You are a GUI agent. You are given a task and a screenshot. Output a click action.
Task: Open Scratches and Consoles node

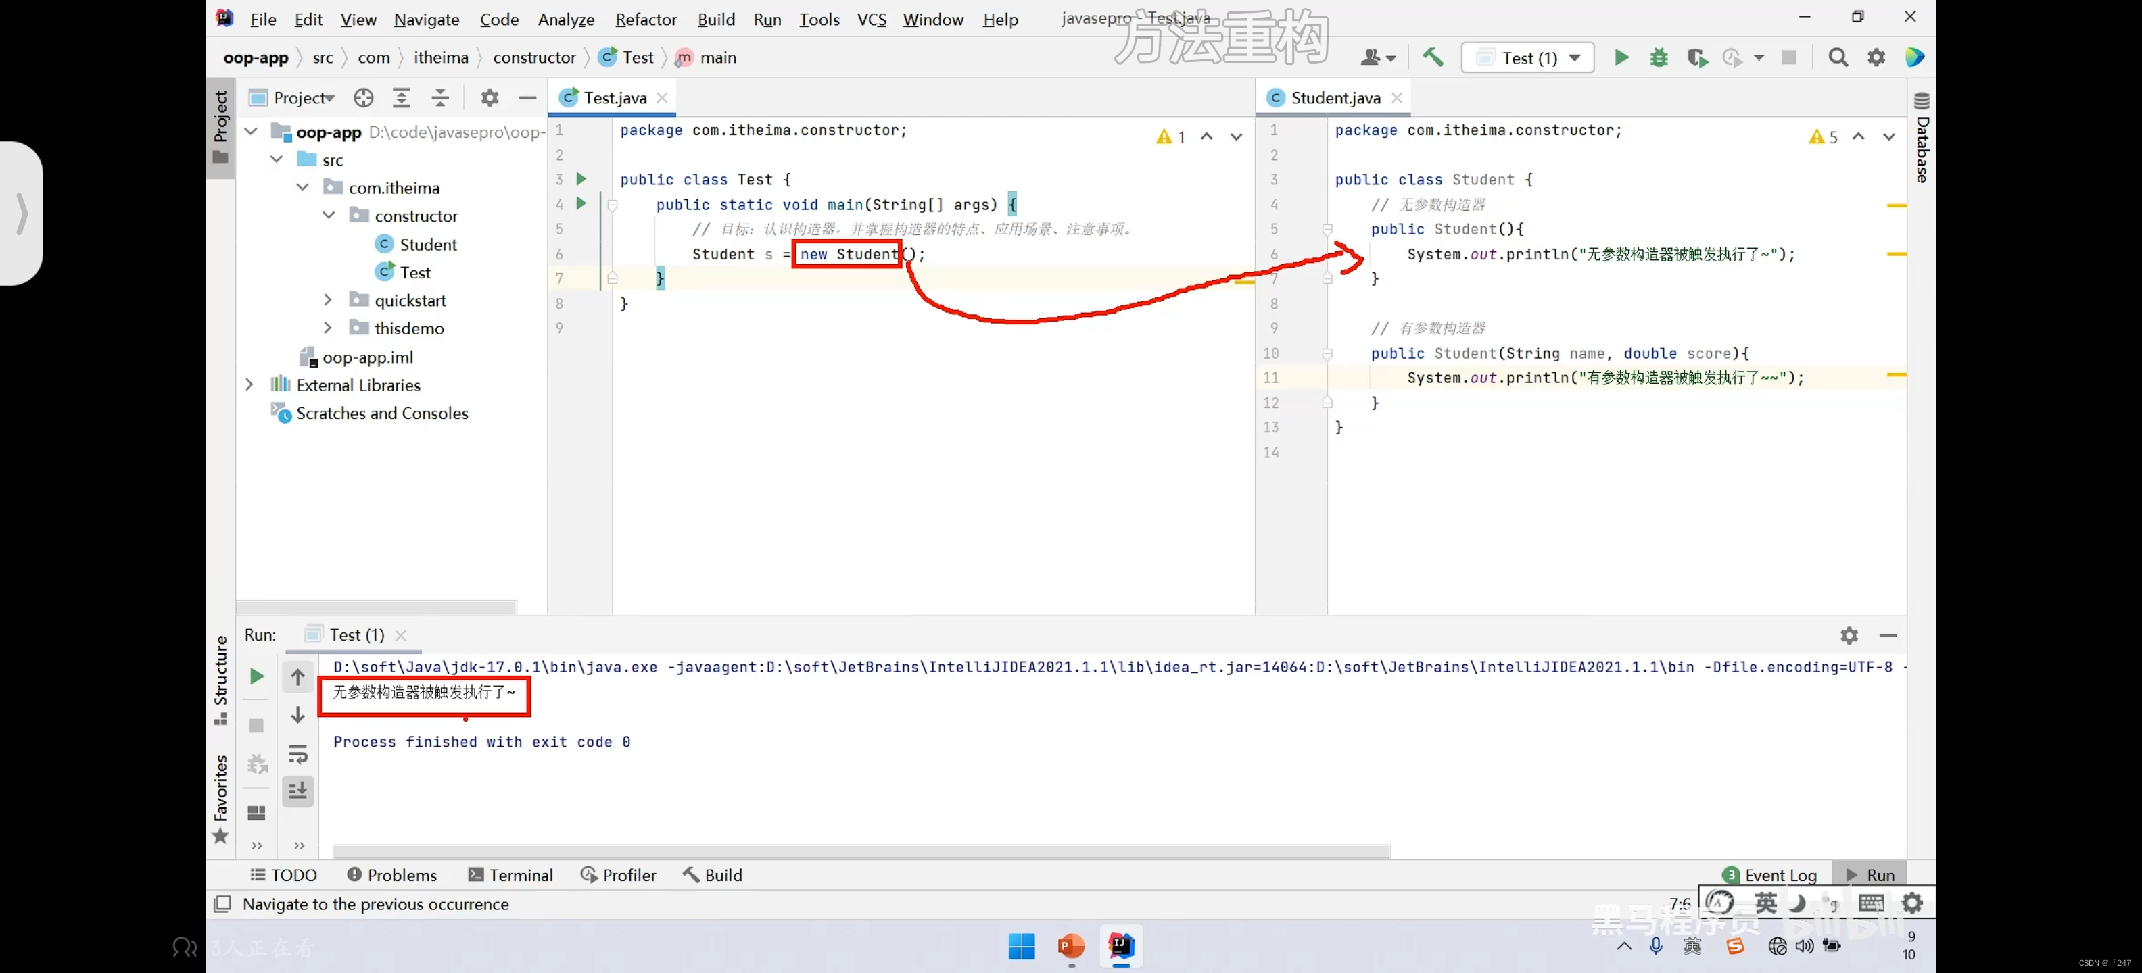369,413
